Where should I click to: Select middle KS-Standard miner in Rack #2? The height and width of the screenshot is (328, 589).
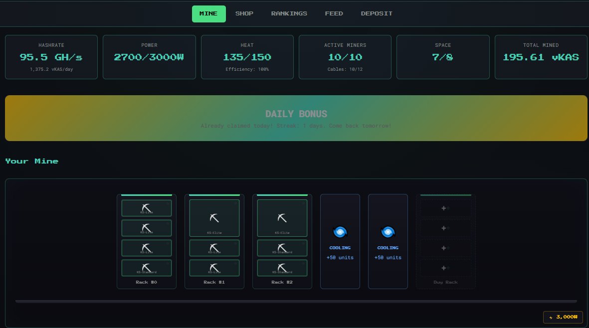click(x=282, y=248)
